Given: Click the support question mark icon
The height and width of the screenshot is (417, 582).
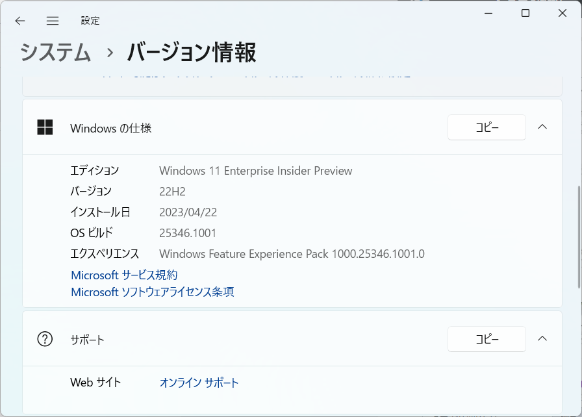Looking at the screenshot, I should tap(45, 338).
